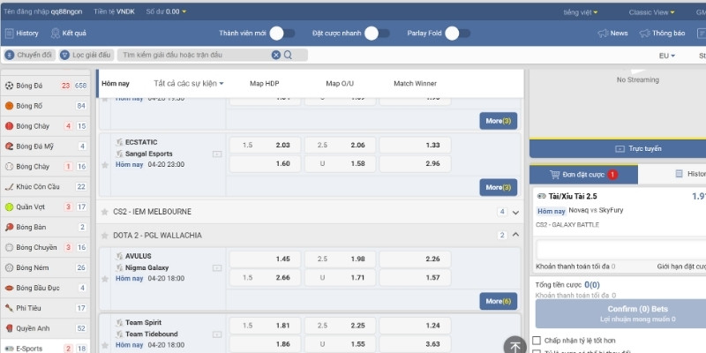The image size is (706, 353).
Task: Favorite the DOTA 2 - PGL WALLACHIA league star
Action: tap(104, 236)
